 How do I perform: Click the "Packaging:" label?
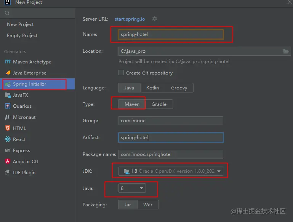[x=95, y=205]
